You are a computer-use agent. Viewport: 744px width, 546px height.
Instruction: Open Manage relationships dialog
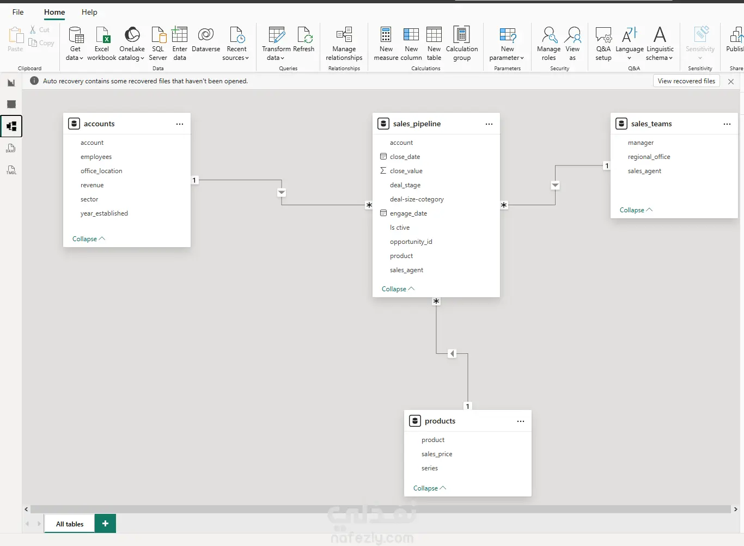click(x=344, y=44)
